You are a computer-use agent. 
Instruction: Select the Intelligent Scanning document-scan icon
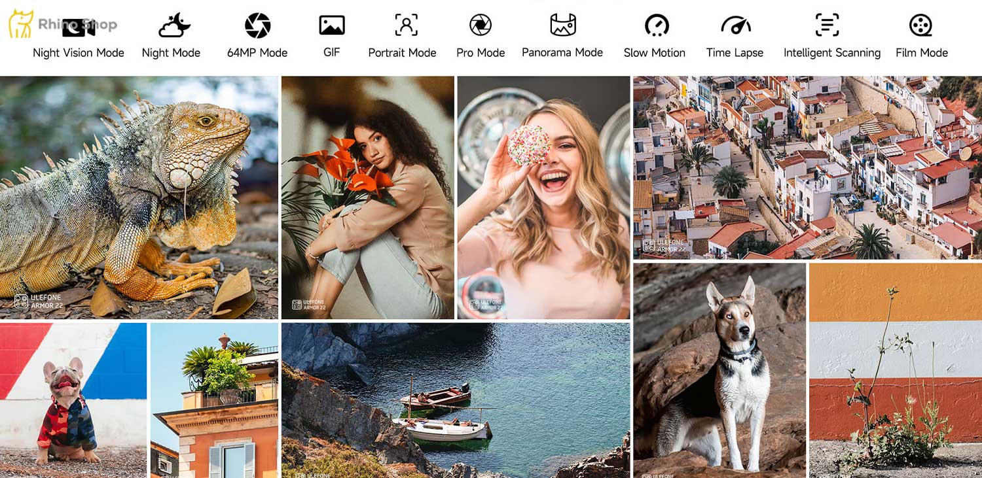pyautogui.click(x=827, y=26)
